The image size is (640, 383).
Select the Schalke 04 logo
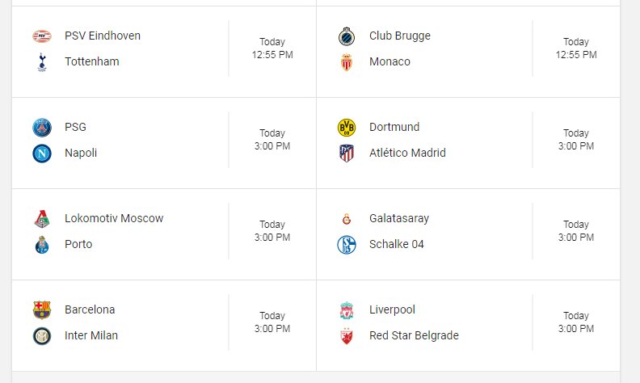point(347,245)
